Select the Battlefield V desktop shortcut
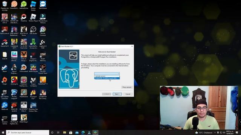Image resolution: width=241 pixels, height=135 pixels. [43, 81]
